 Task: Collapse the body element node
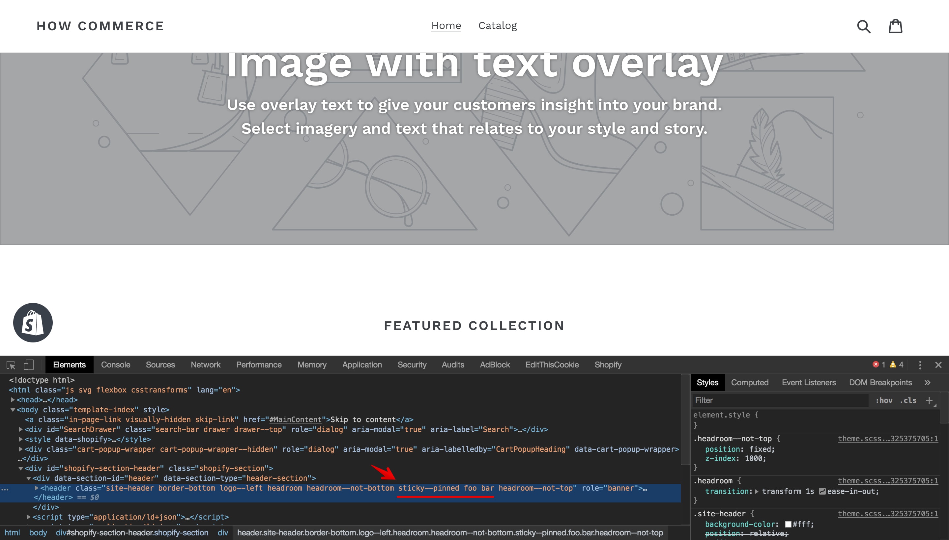click(12, 410)
